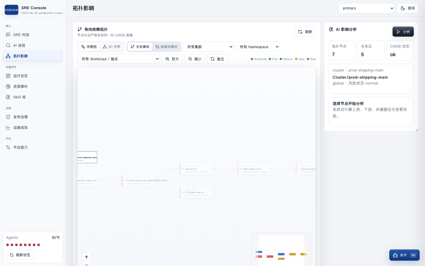Expand the 所有集群 dropdown
This screenshot has width=425, height=266.
(x=208, y=47)
